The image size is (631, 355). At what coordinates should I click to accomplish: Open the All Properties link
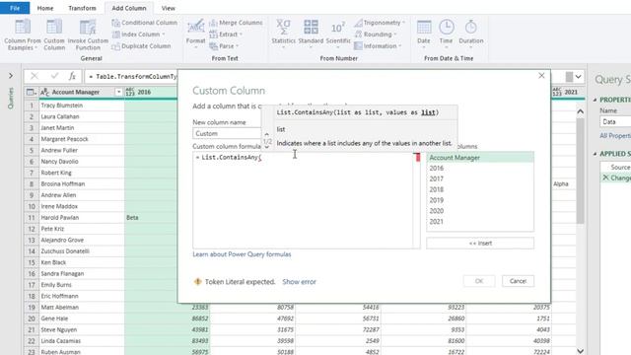(x=615, y=136)
